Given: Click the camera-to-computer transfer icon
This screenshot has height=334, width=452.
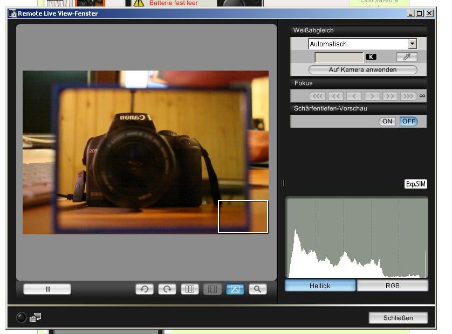Looking at the screenshot, I should coord(36,317).
